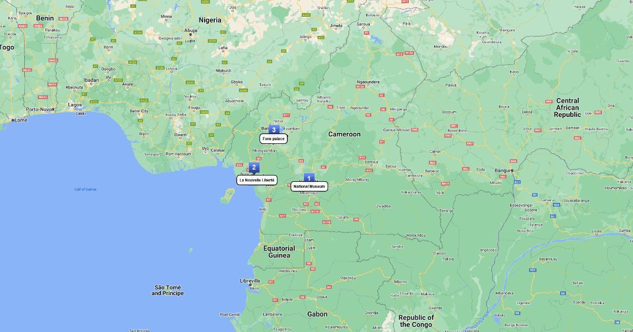
Task: Click the Owerri city label
Action: tap(180, 134)
